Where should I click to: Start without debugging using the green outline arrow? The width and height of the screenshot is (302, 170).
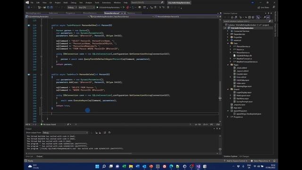pos(124,8)
